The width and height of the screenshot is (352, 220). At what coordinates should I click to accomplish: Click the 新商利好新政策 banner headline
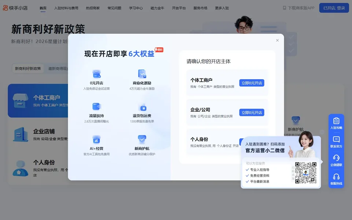pos(48,29)
